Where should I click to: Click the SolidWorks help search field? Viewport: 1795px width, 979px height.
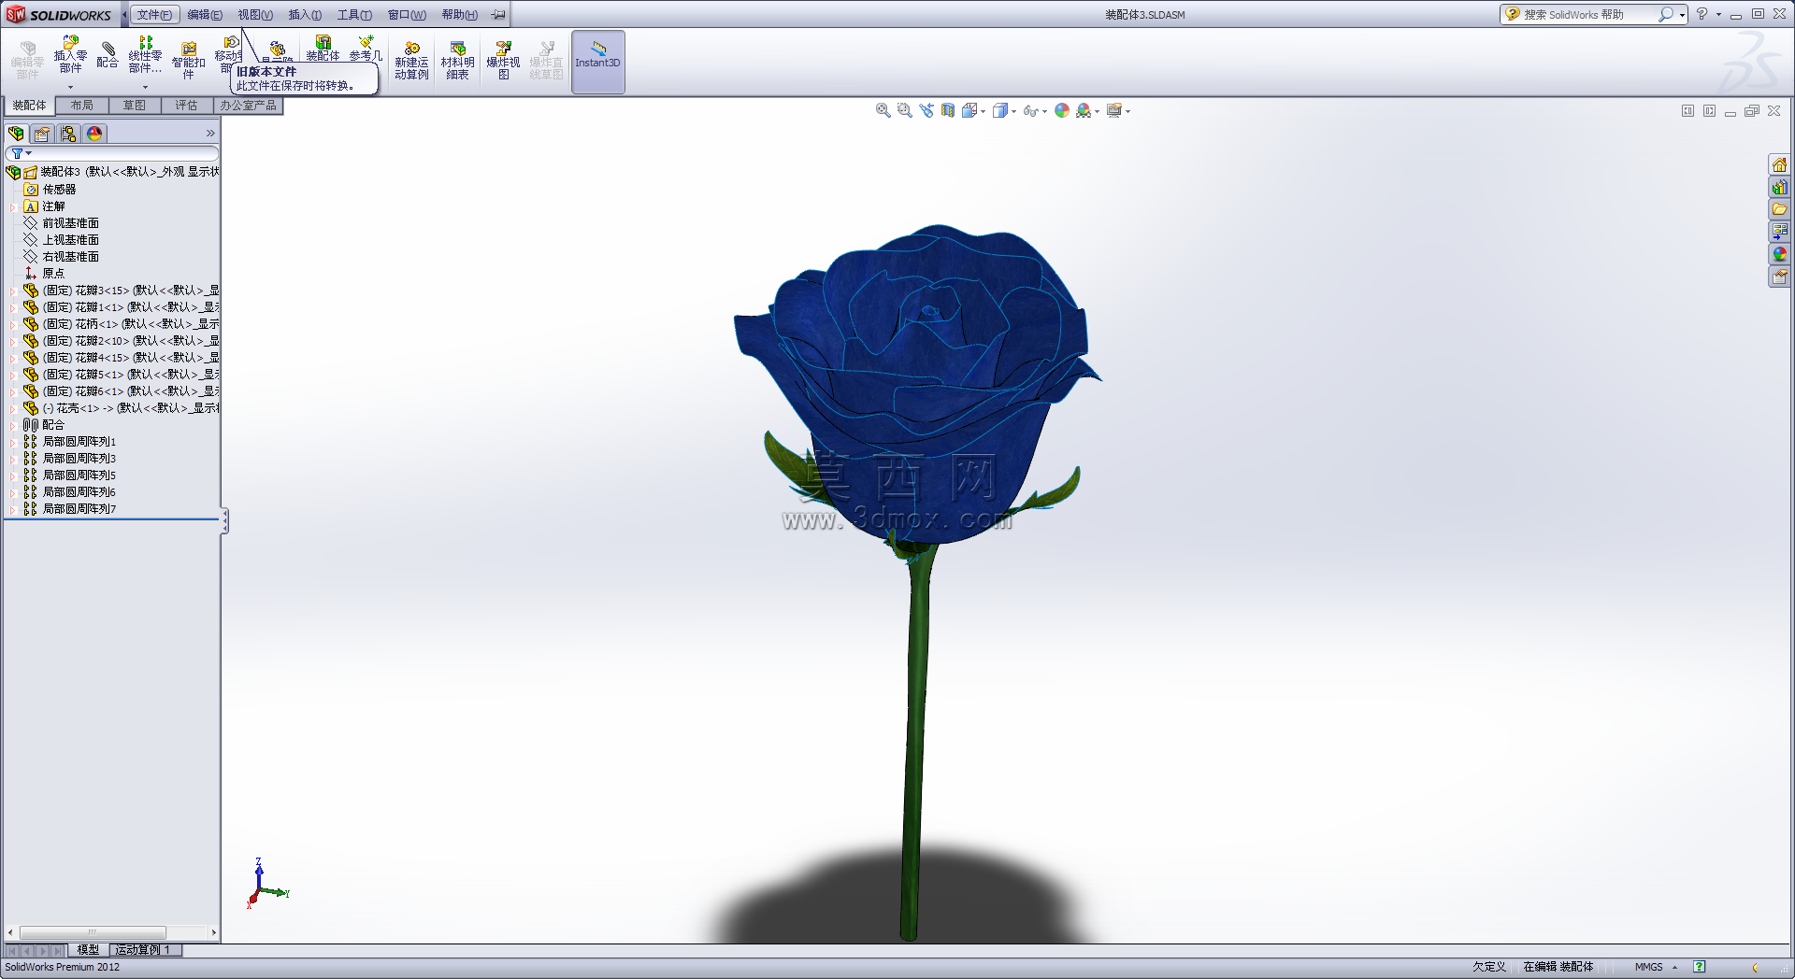click(x=1589, y=14)
